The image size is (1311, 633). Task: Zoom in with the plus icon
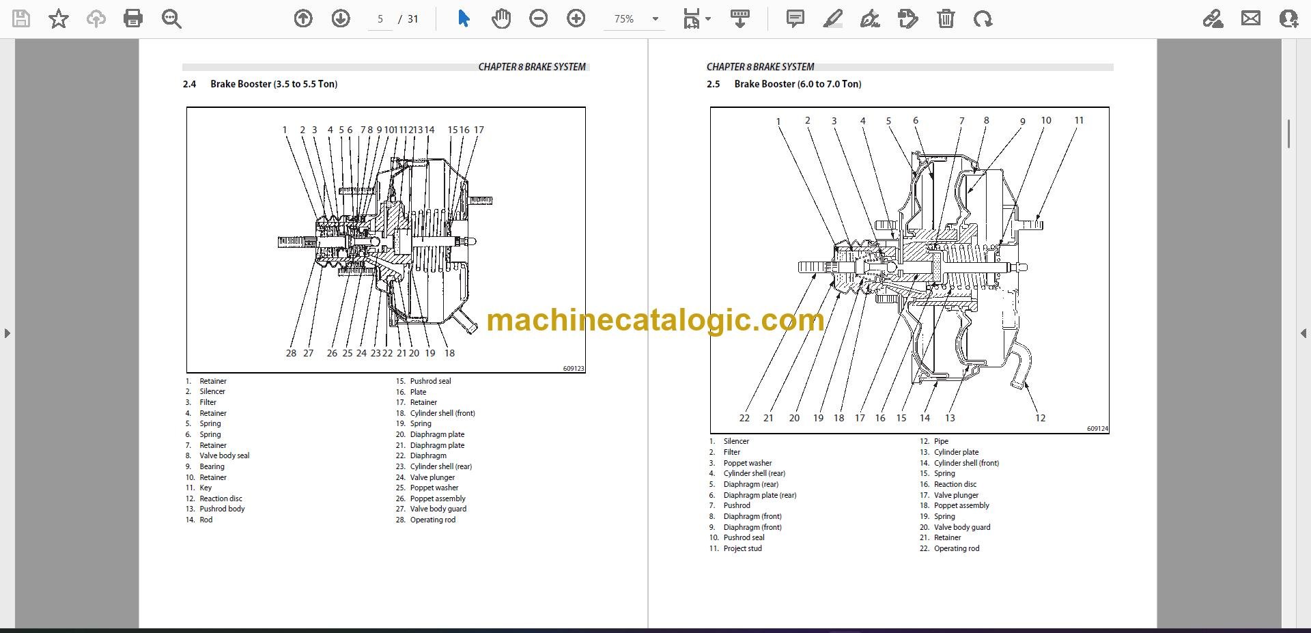click(x=576, y=18)
